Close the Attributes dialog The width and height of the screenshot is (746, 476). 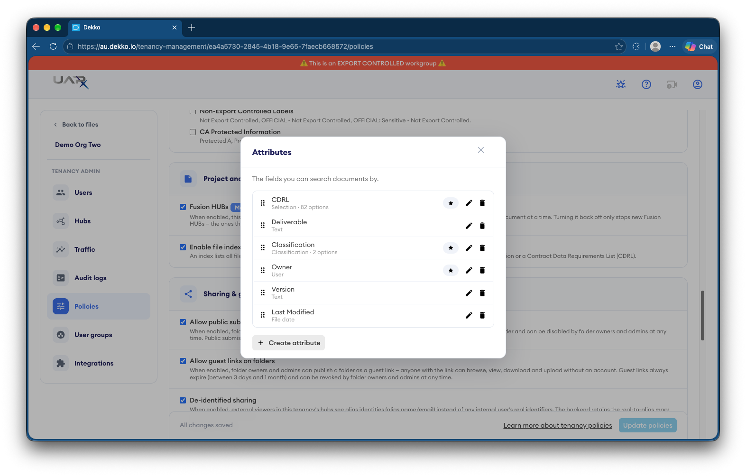click(481, 150)
